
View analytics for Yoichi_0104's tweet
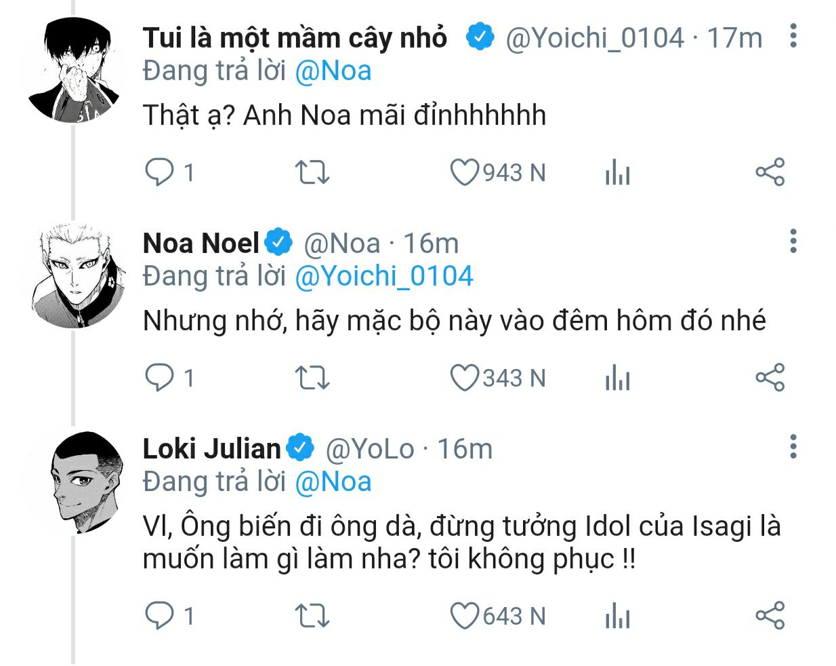617,173
